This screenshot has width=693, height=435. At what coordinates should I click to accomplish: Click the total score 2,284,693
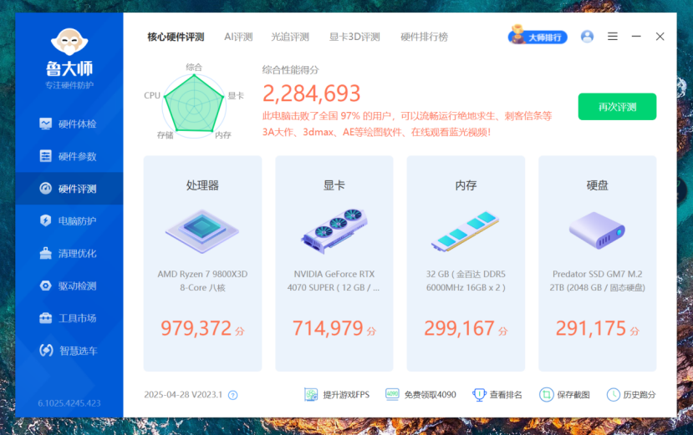[x=312, y=94]
